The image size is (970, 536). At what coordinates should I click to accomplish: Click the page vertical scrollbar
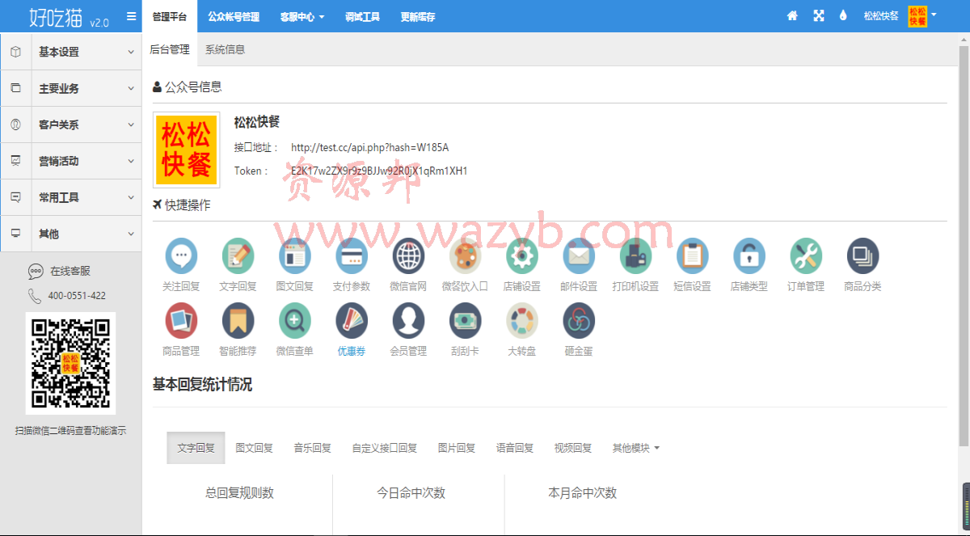pos(964,246)
